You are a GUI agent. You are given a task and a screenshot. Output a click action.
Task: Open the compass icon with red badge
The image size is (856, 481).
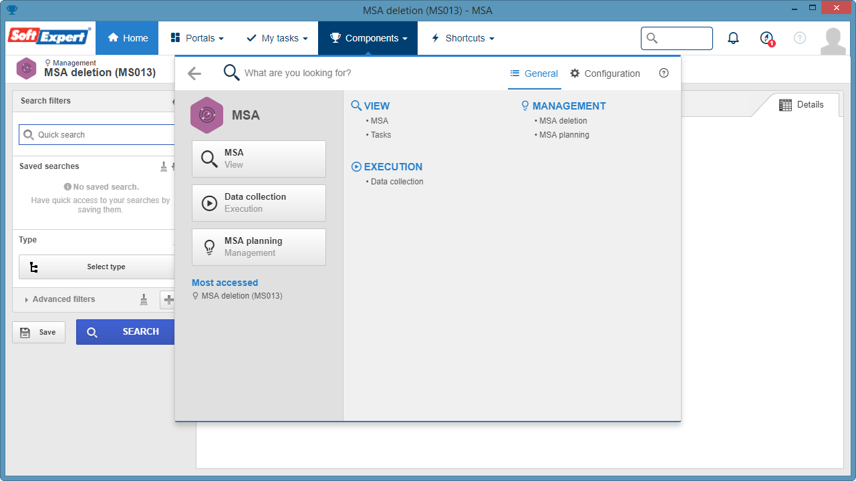click(767, 38)
